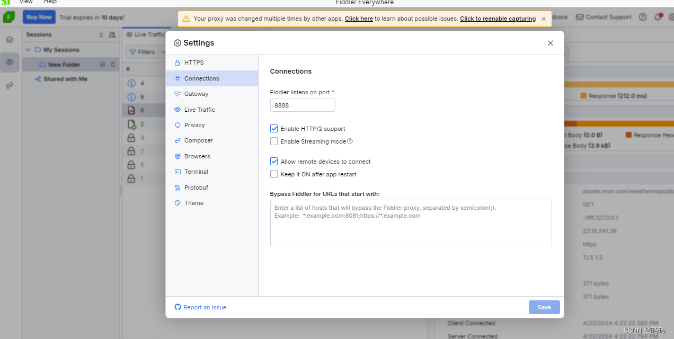Open the Filters button
The image size is (674, 339).
(x=142, y=52)
